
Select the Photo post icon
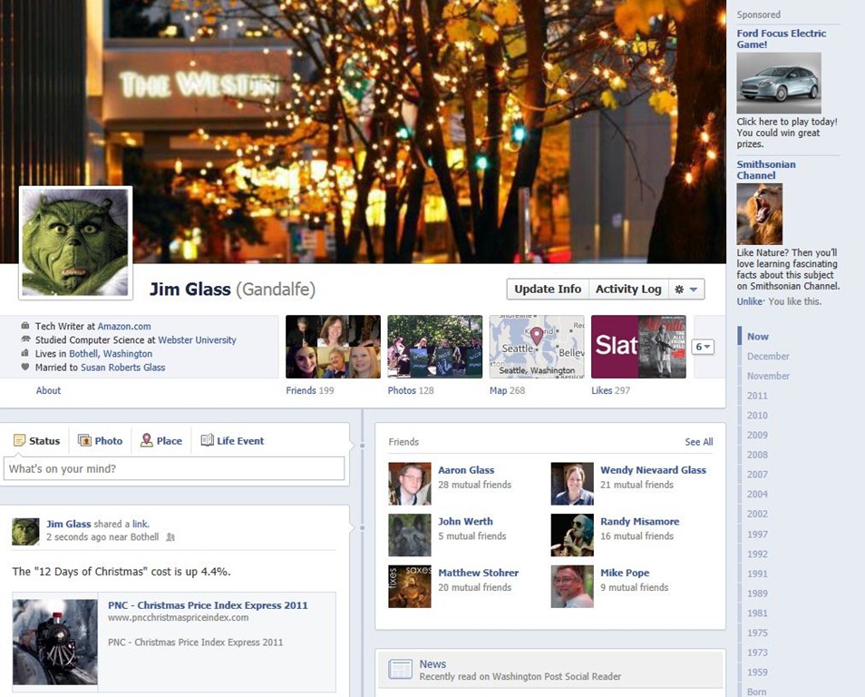84,441
